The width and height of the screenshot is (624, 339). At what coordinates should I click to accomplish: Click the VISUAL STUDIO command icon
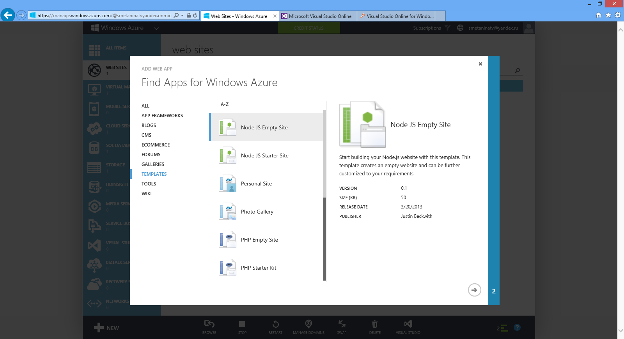coord(408,324)
